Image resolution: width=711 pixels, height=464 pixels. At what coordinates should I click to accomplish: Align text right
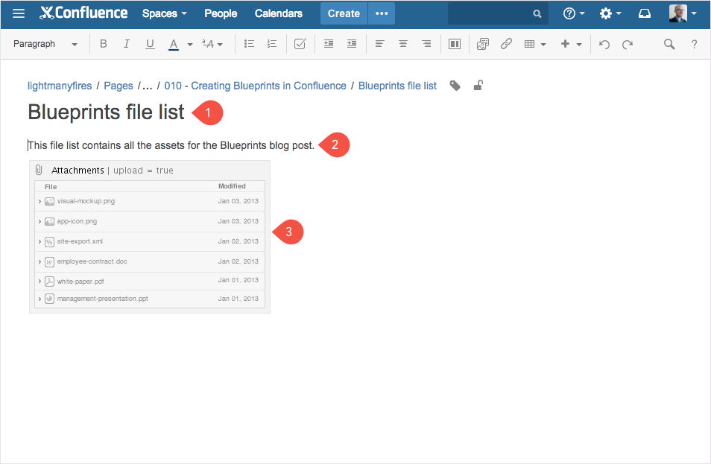426,44
